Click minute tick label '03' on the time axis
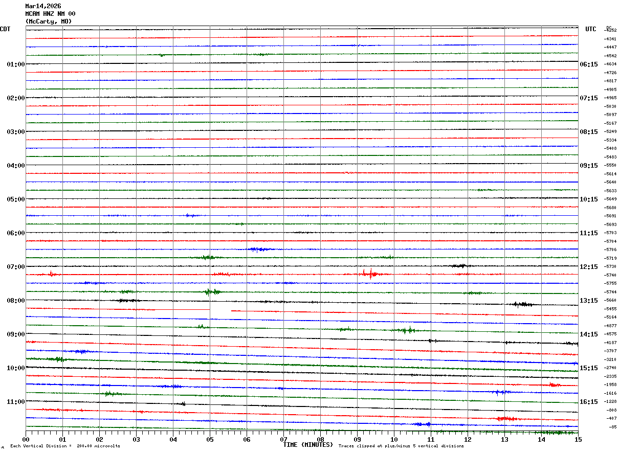 point(136,439)
